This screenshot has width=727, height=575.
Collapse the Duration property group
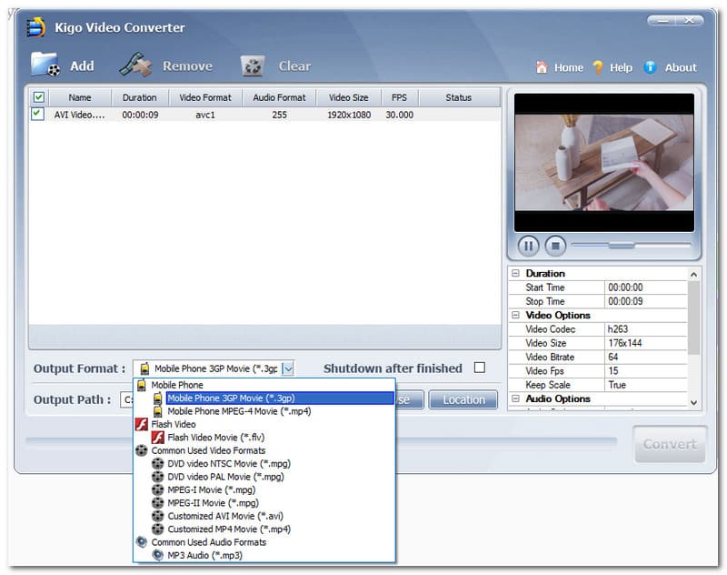point(515,274)
